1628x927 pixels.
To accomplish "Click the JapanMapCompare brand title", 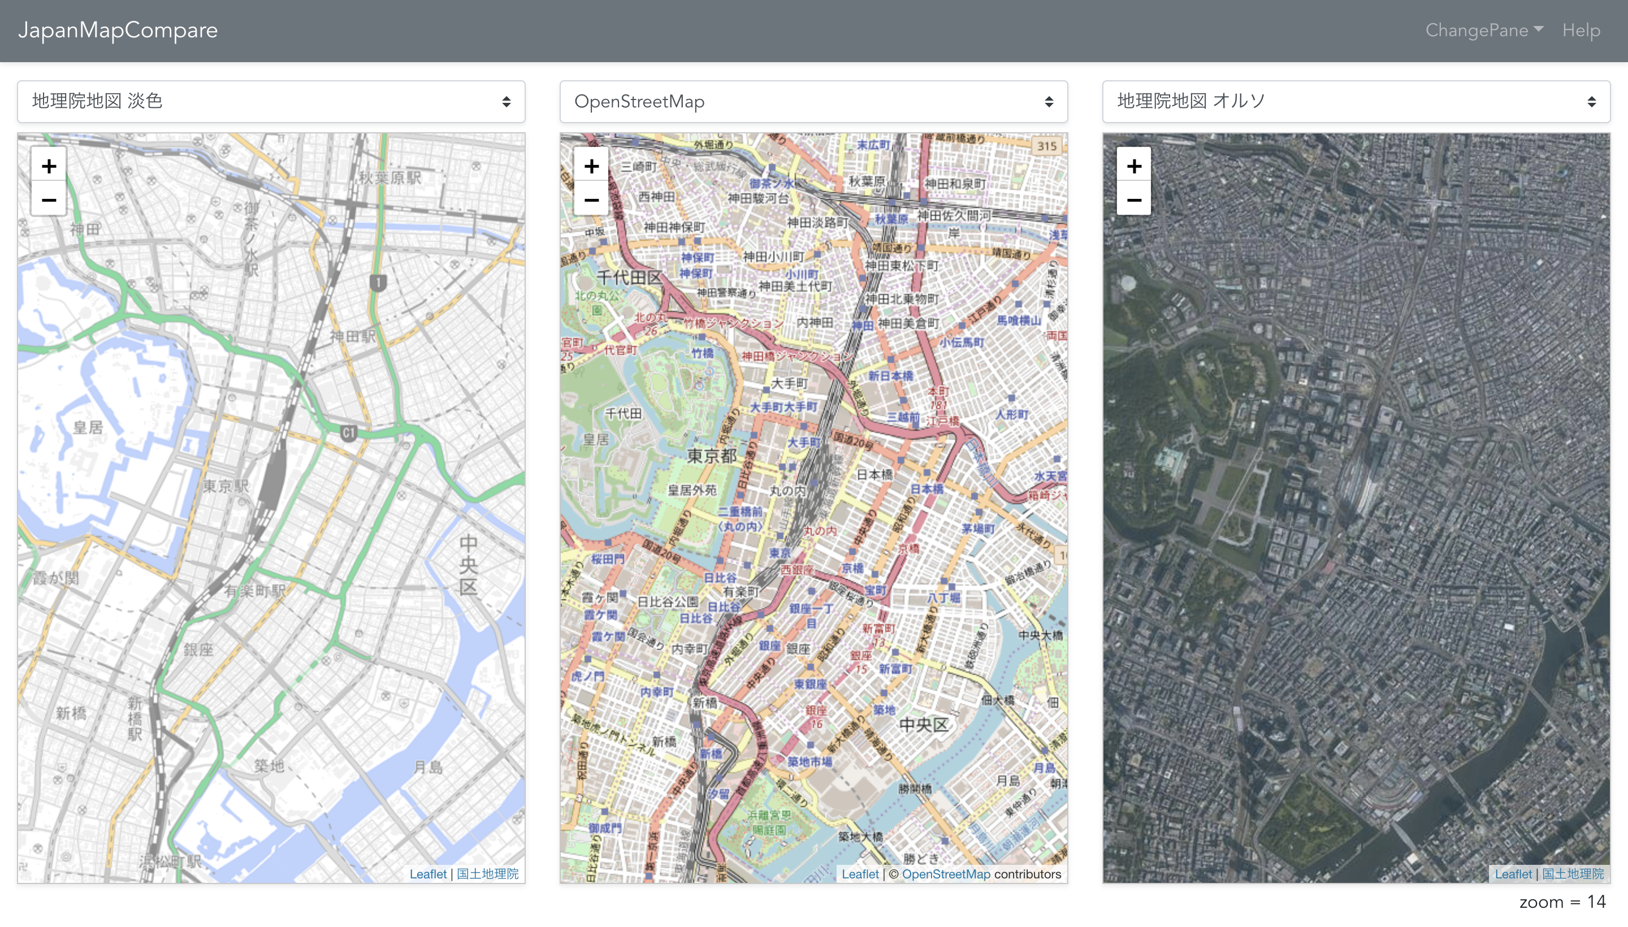I will [x=118, y=30].
